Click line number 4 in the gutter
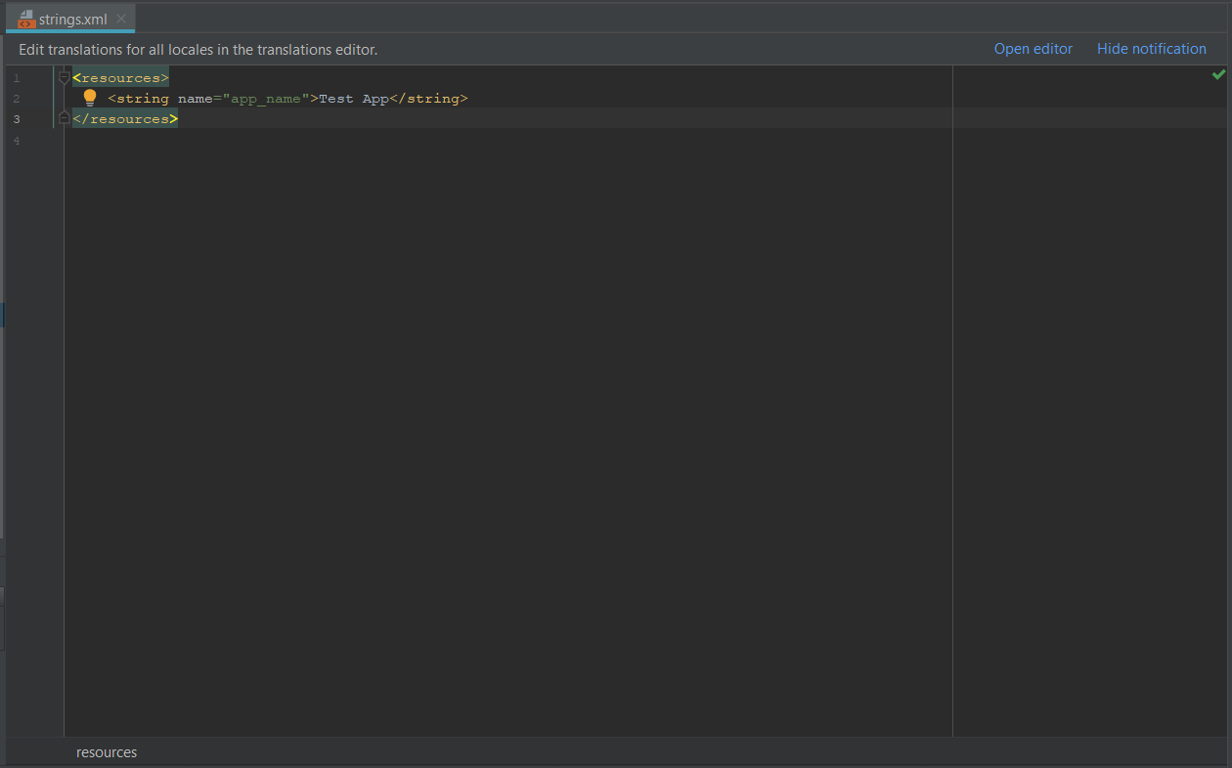Screen dimensions: 1232x768 pyautogui.click(x=17, y=141)
